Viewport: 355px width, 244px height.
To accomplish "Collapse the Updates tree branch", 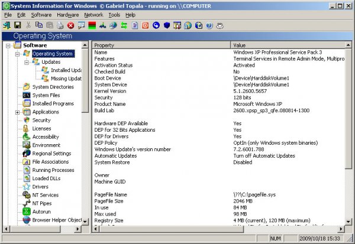I will click(x=26, y=62).
